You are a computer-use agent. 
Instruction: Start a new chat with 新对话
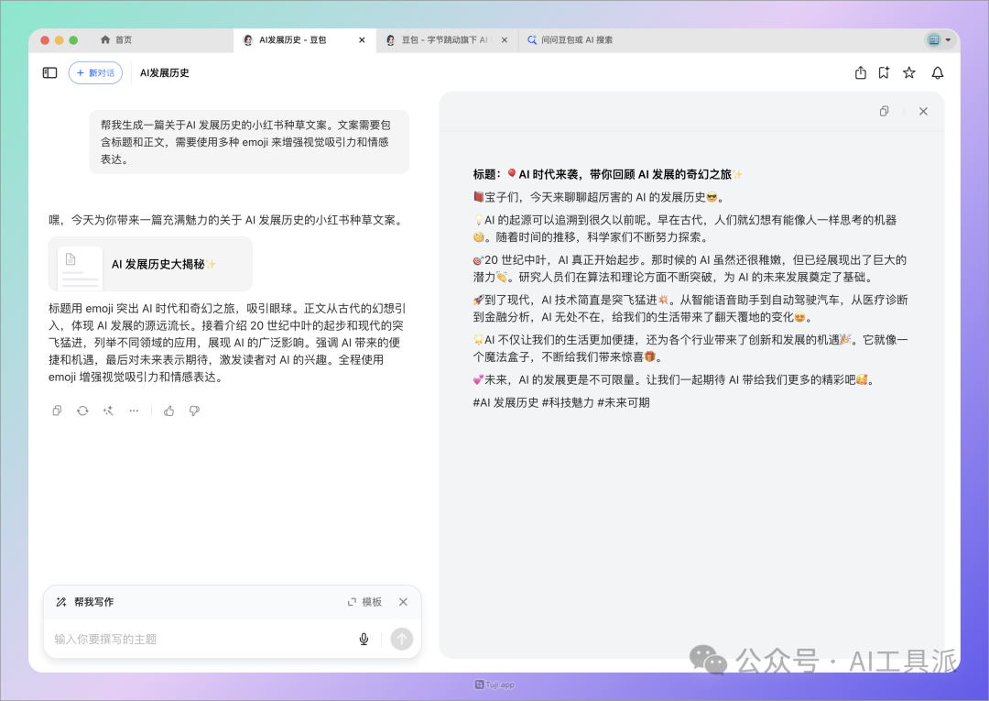coord(95,72)
